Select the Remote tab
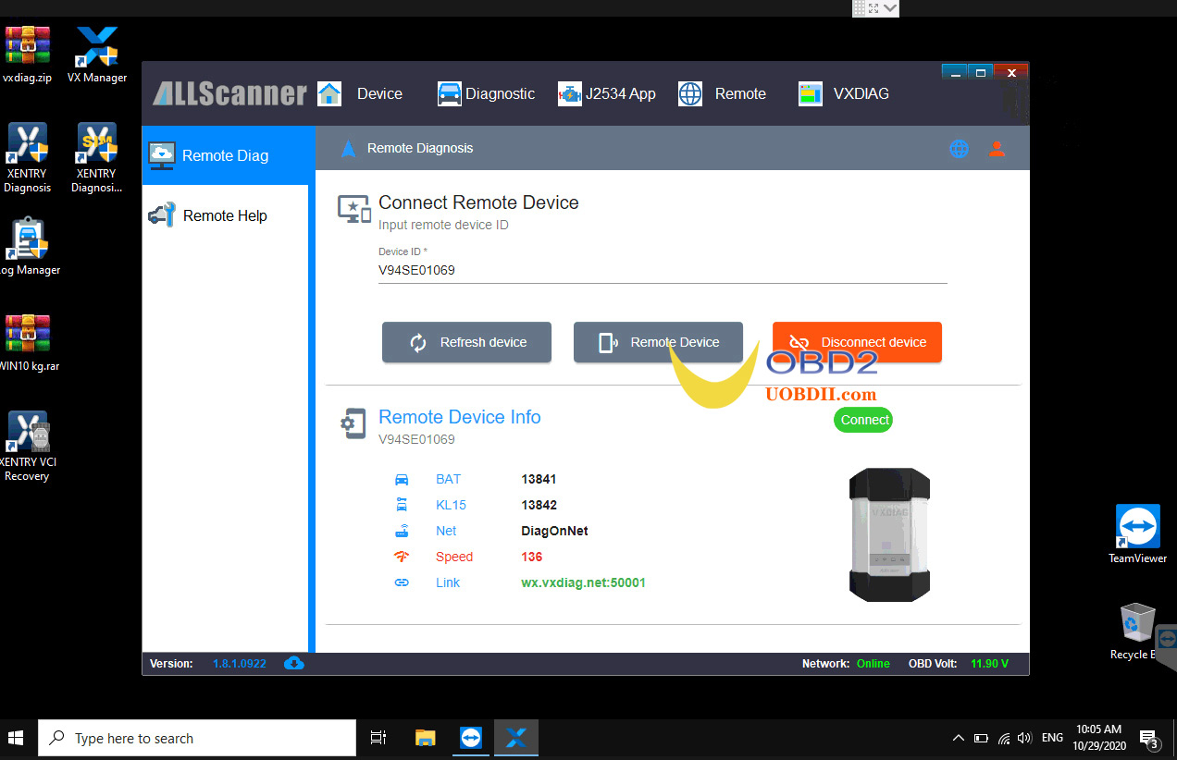1177x760 pixels. pos(723,93)
